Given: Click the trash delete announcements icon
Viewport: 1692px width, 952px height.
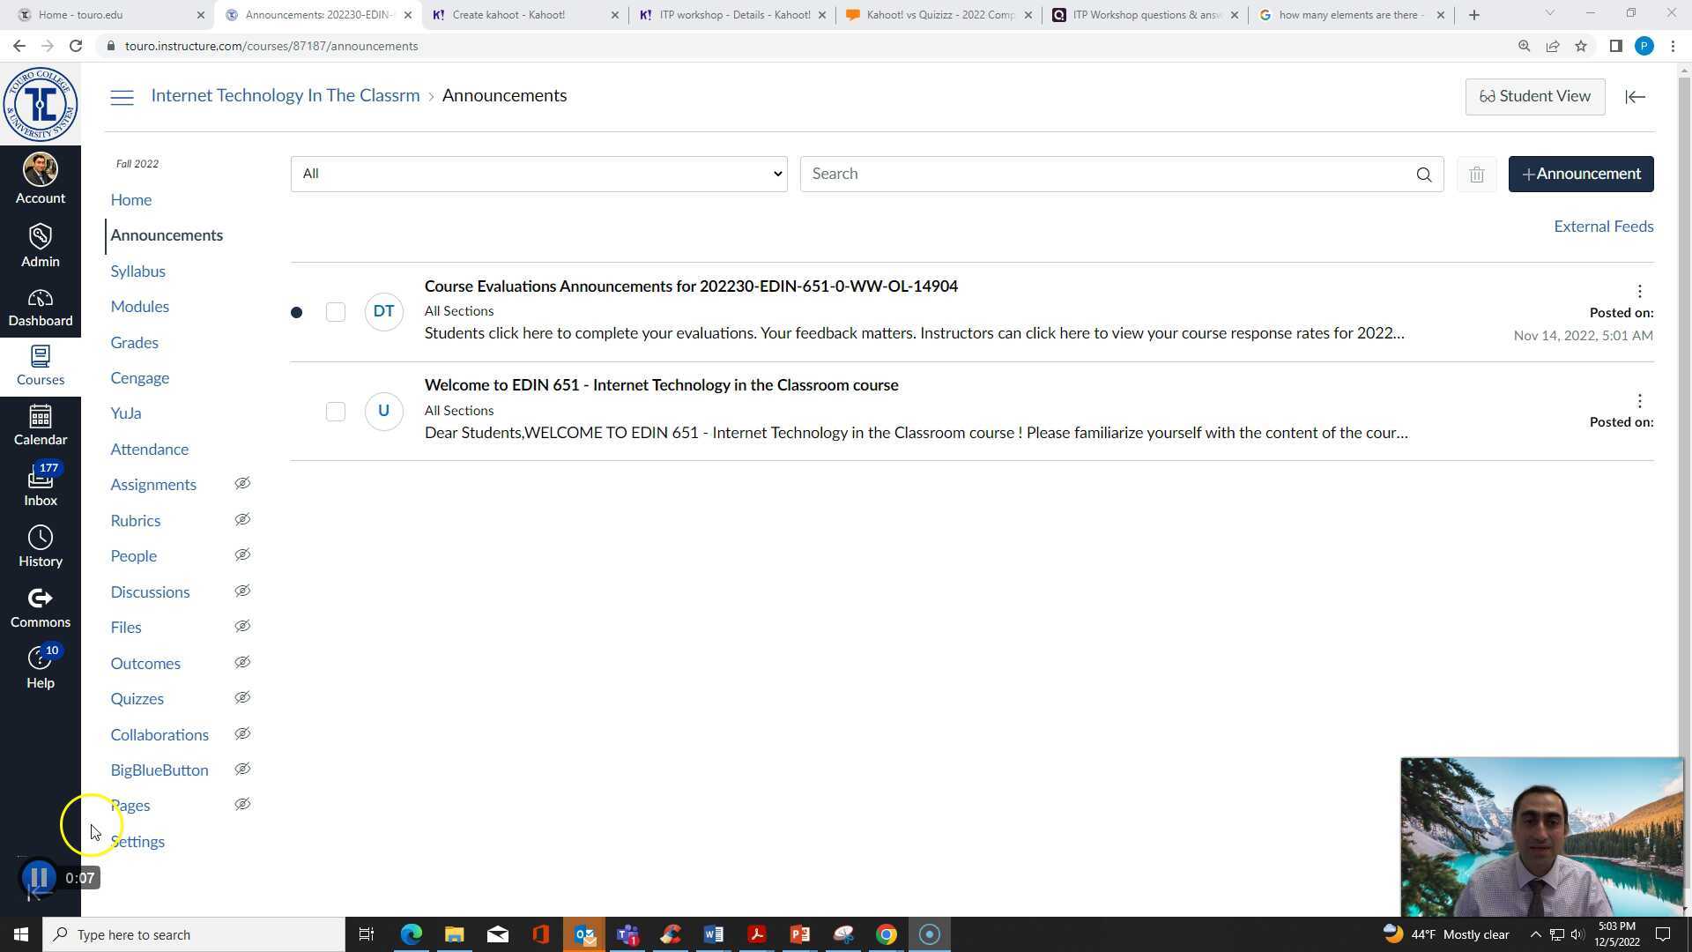Looking at the screenshot, I should (x=1476, y=175).
